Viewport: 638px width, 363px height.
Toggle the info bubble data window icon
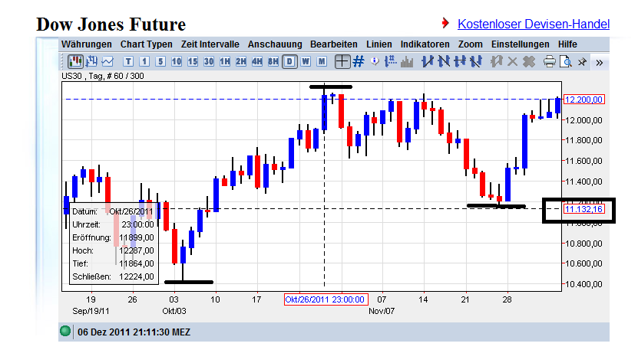[x=375, y=61]
